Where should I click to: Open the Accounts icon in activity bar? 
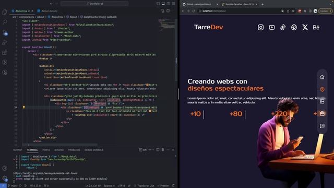coord(5,168)
